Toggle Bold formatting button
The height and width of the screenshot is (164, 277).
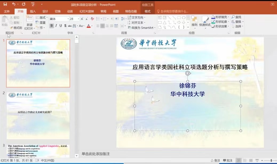point(52,26)
